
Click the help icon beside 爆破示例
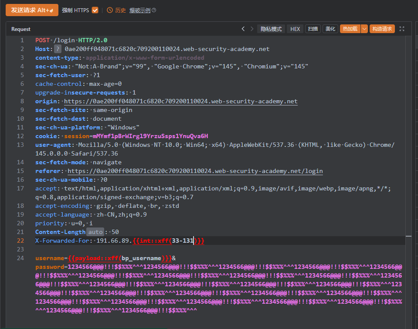[154, 10]
